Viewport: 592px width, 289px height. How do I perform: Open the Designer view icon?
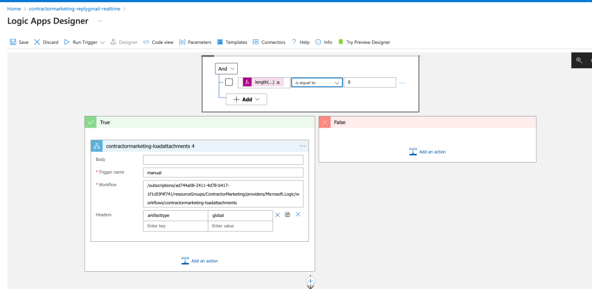[113, 42]
